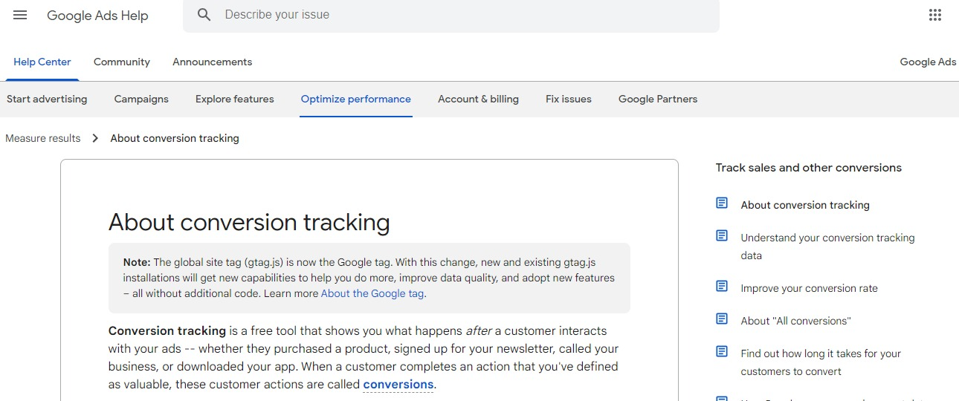Click the article icon beside Find out how long
The image size is (959, 401).
click(x=722, y=352)
